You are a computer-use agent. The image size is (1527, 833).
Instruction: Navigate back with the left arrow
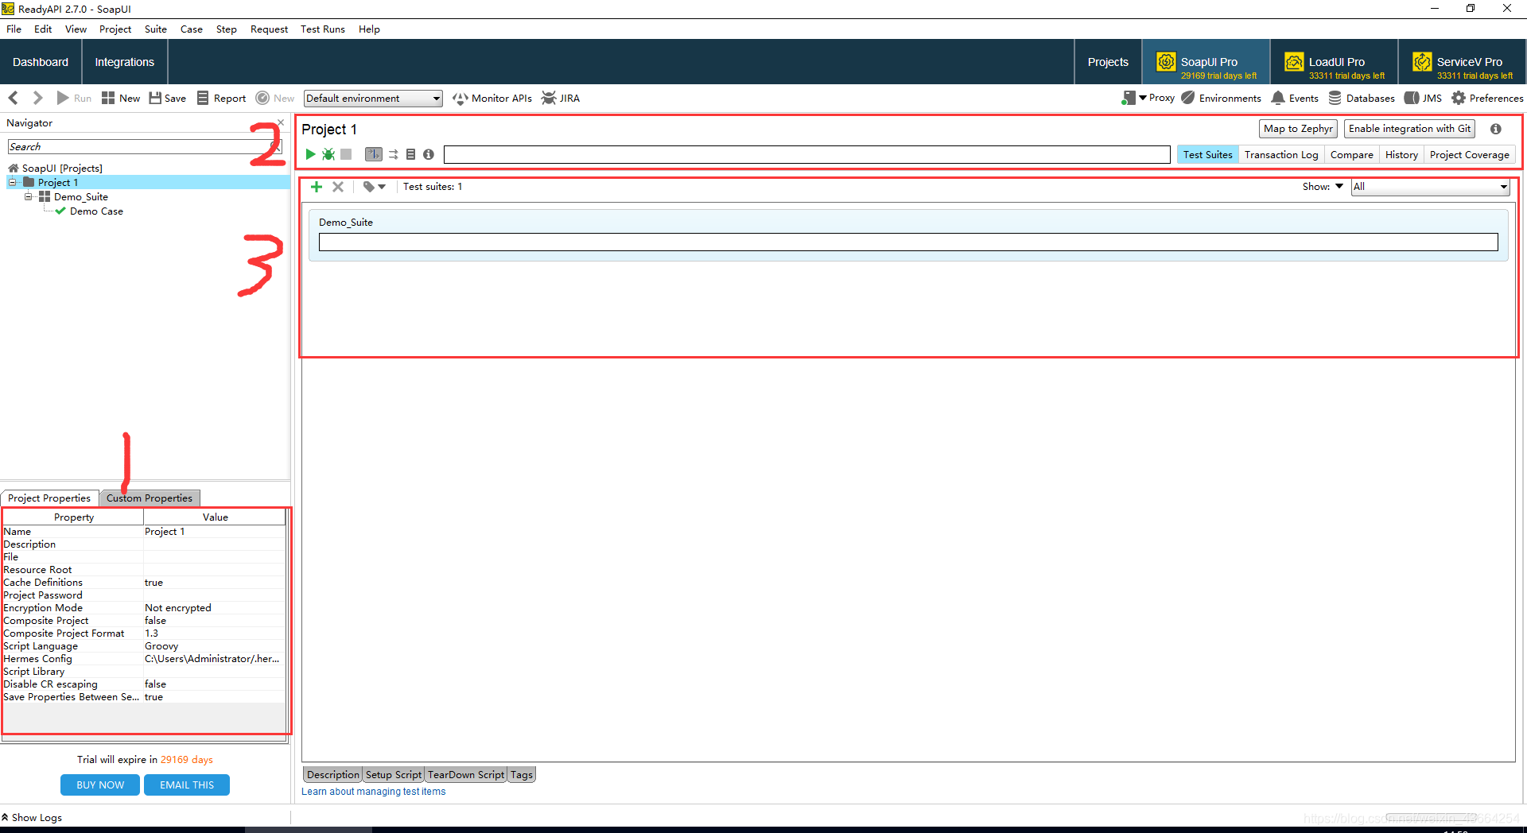(x=14, y=98)
